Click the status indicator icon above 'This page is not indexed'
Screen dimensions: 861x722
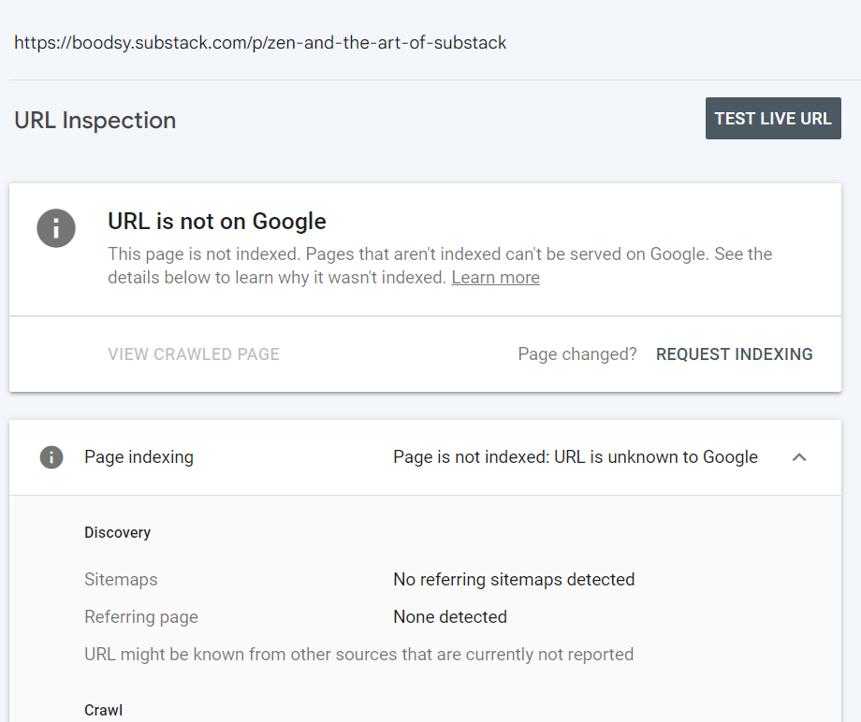pos(56,228)
